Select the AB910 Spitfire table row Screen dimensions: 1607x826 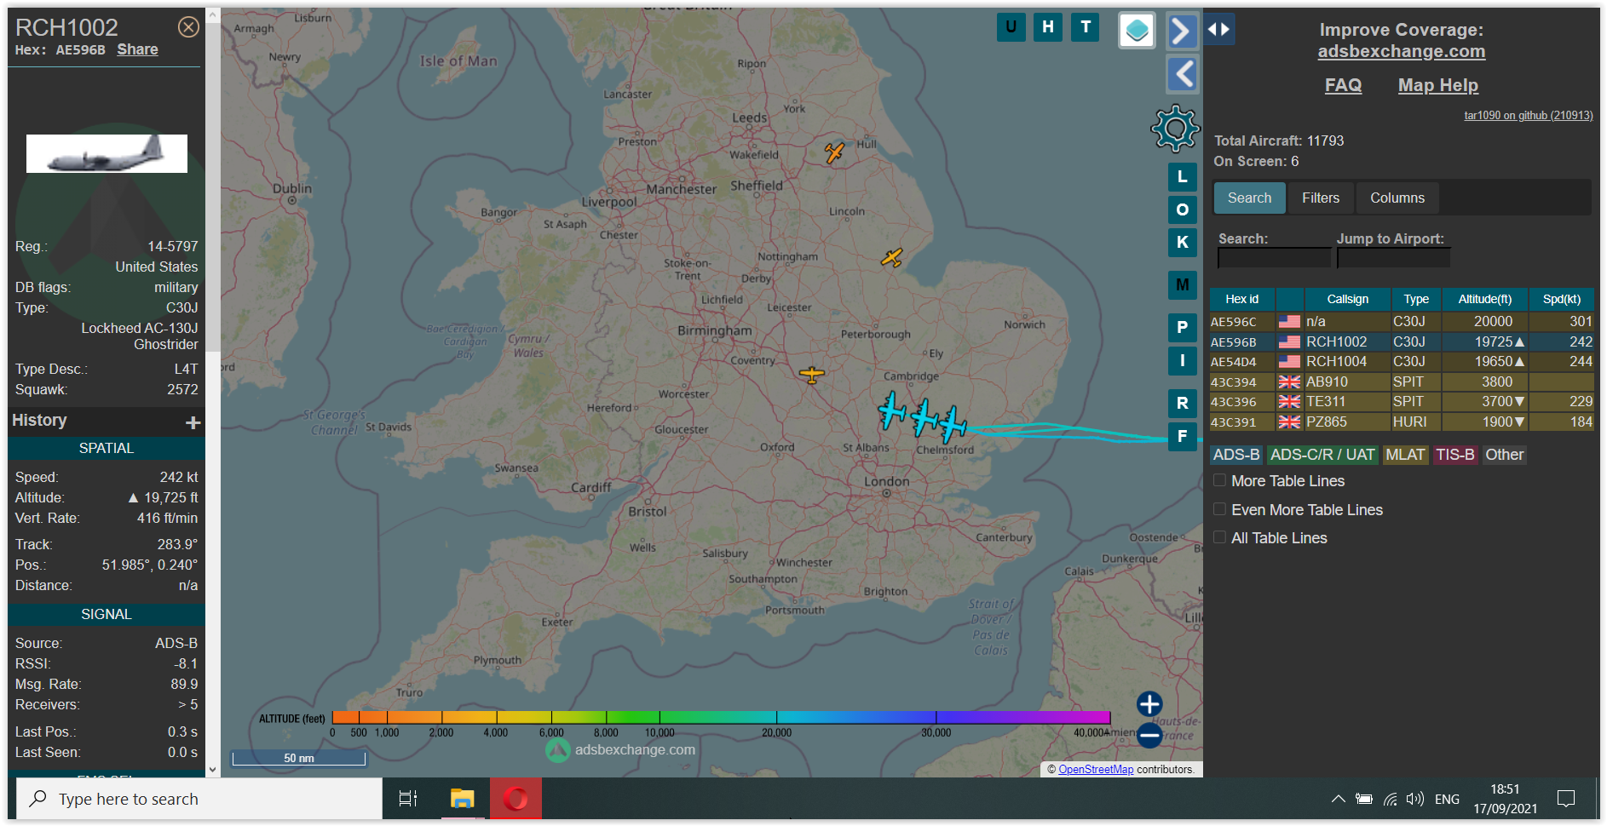(x=1402, y=382)
